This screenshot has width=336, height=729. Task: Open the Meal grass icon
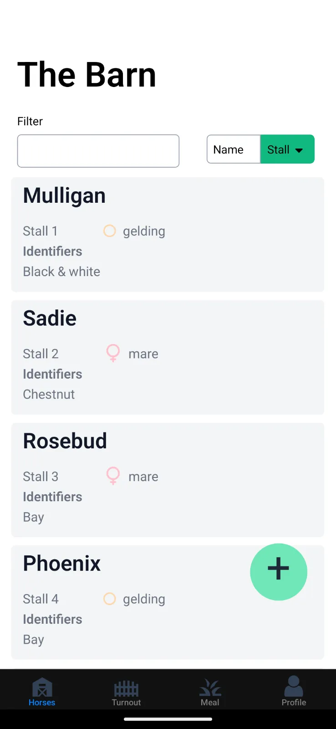point(210,688)
